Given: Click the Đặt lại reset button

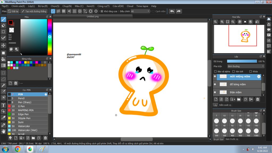Looking at the screenshot, I should pos(13,11).
